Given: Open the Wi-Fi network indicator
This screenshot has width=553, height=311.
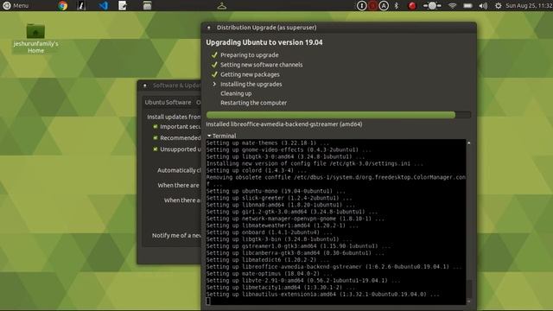Looking at the screenshot, I should click(x=452, y=6).
